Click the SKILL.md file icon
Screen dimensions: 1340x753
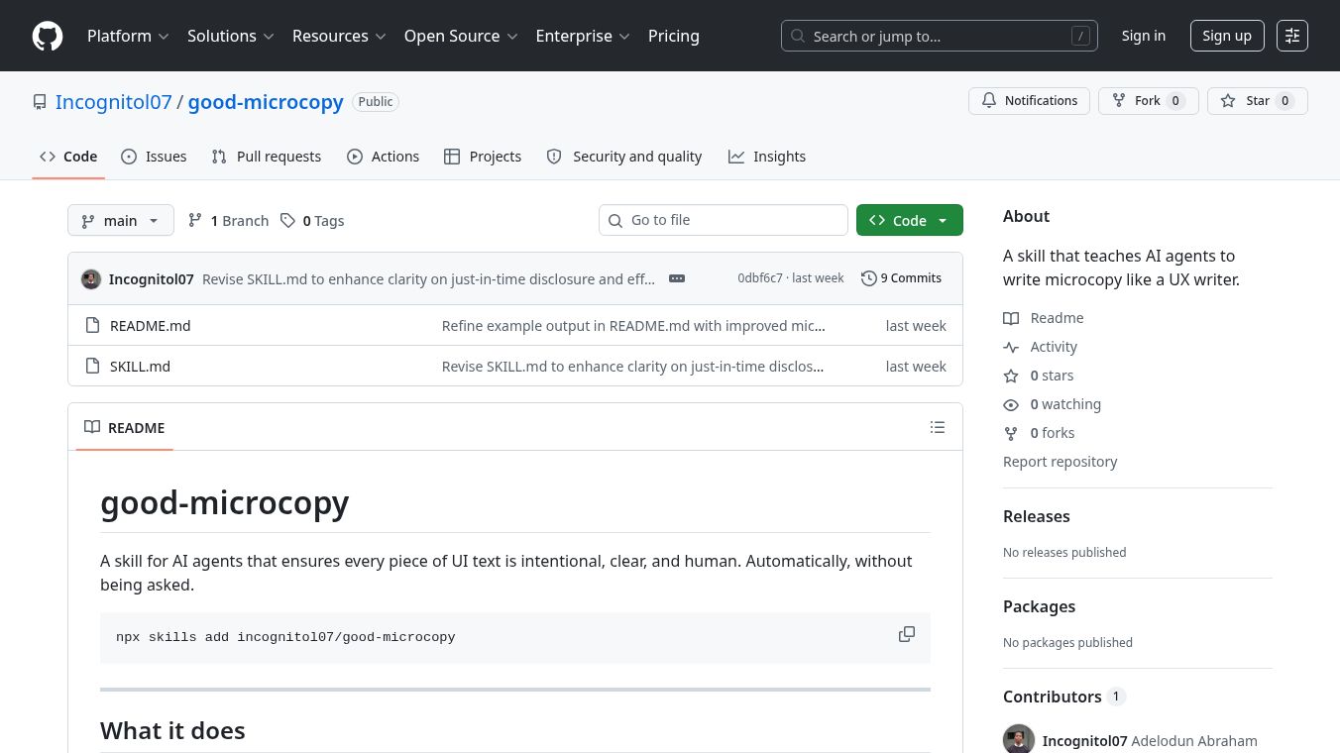point(92,366)
